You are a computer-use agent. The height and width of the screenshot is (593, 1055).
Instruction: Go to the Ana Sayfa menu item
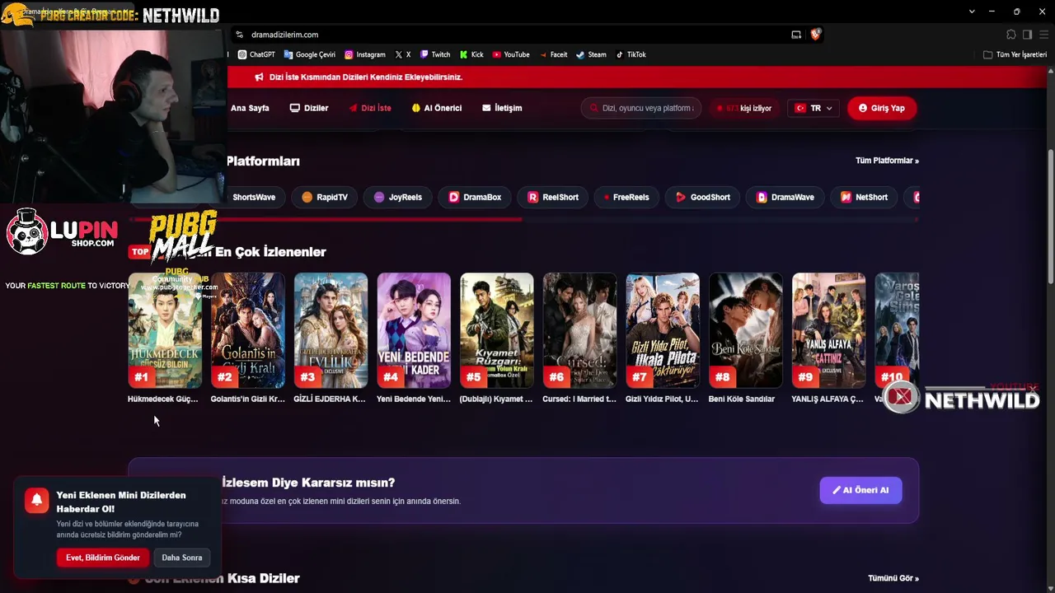pos(250,108)
